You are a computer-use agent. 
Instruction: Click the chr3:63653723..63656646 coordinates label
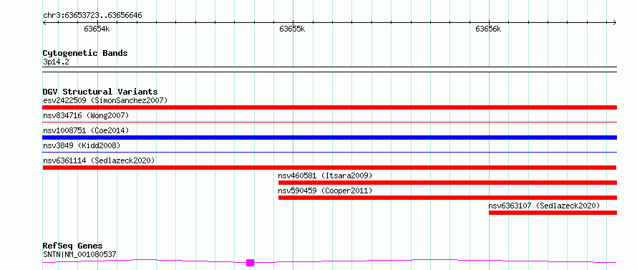tap(92, 16)
